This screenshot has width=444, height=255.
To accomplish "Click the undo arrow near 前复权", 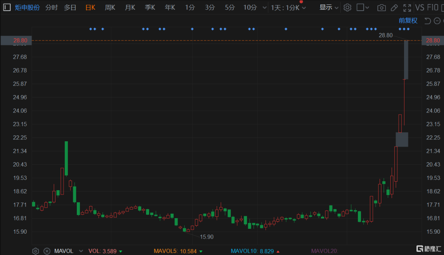I will click(x=427, y=21).
